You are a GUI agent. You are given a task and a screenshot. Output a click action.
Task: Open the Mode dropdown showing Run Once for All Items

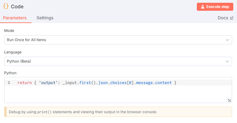(118, 40)
